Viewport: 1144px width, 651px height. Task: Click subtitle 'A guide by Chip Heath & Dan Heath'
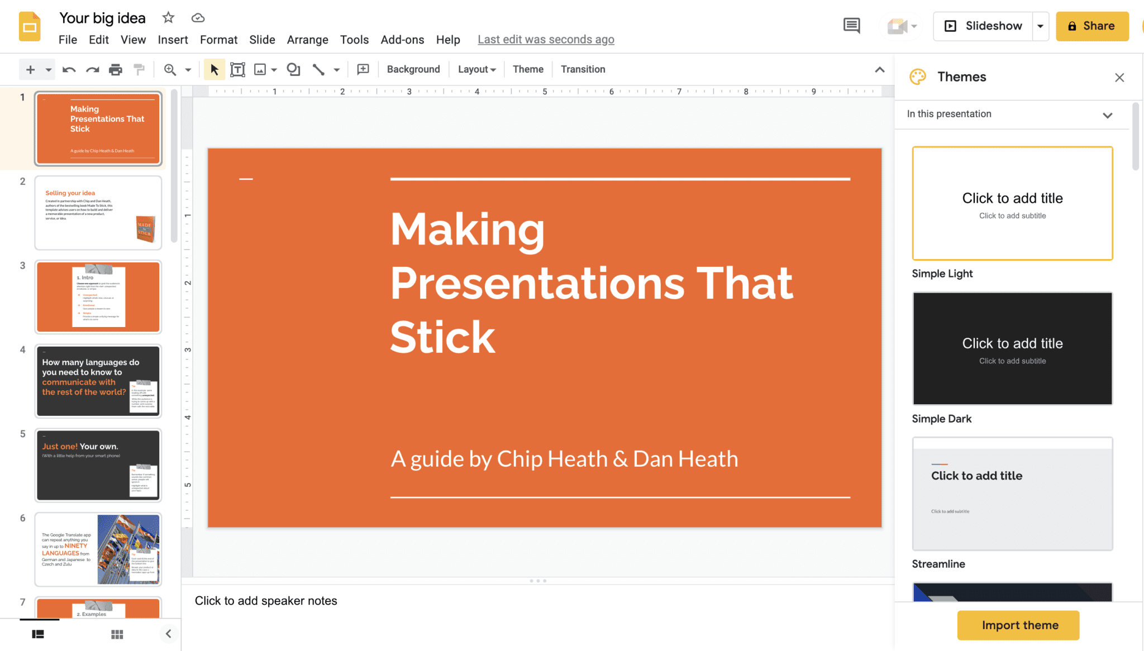tap(564, 459)
